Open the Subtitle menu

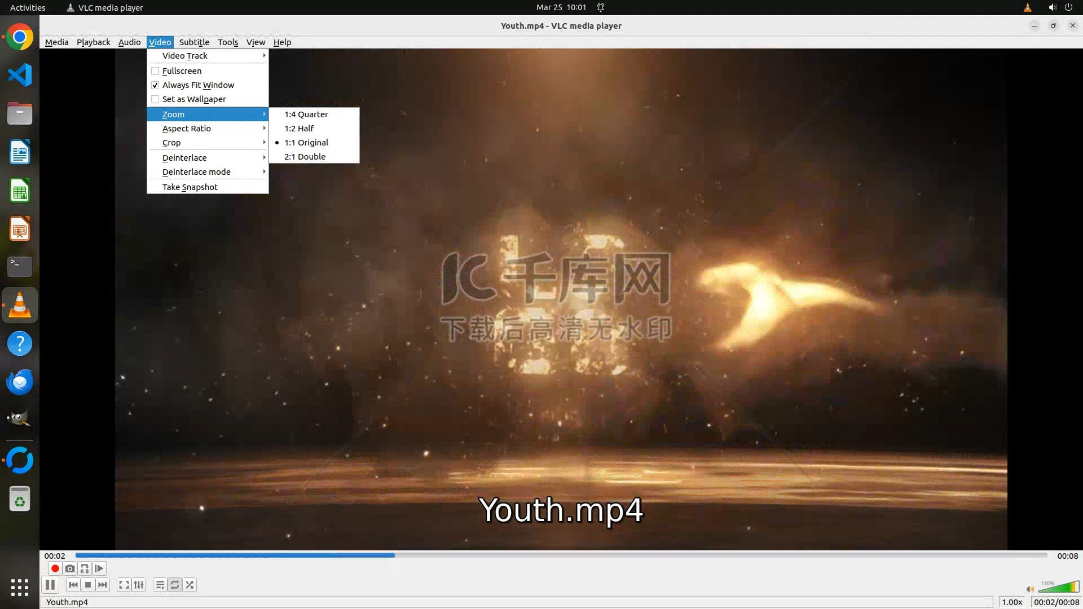pos(194,42)
